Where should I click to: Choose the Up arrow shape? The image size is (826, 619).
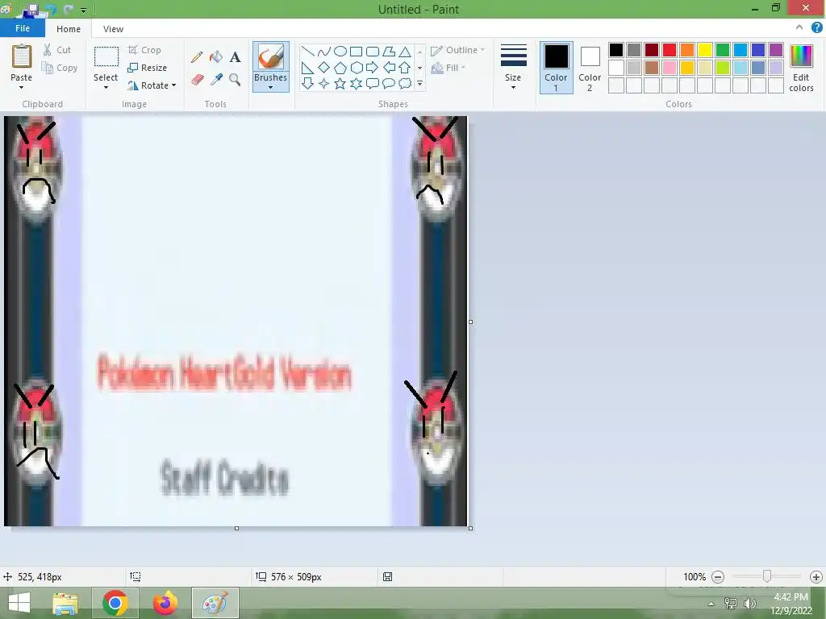coord(405,68)
